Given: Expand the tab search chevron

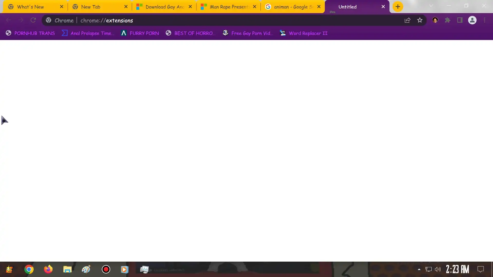Looking at the screenshot, I should tap(431, 6).
